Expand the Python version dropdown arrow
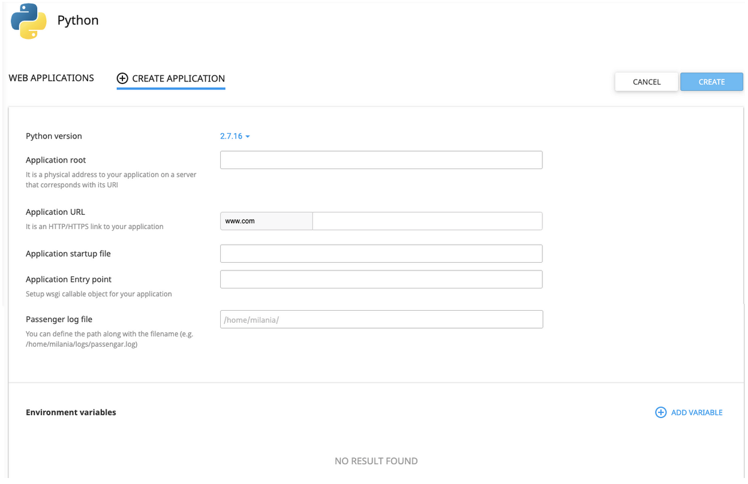The height and width of the screenshot is (484, 748). (248, 137)
